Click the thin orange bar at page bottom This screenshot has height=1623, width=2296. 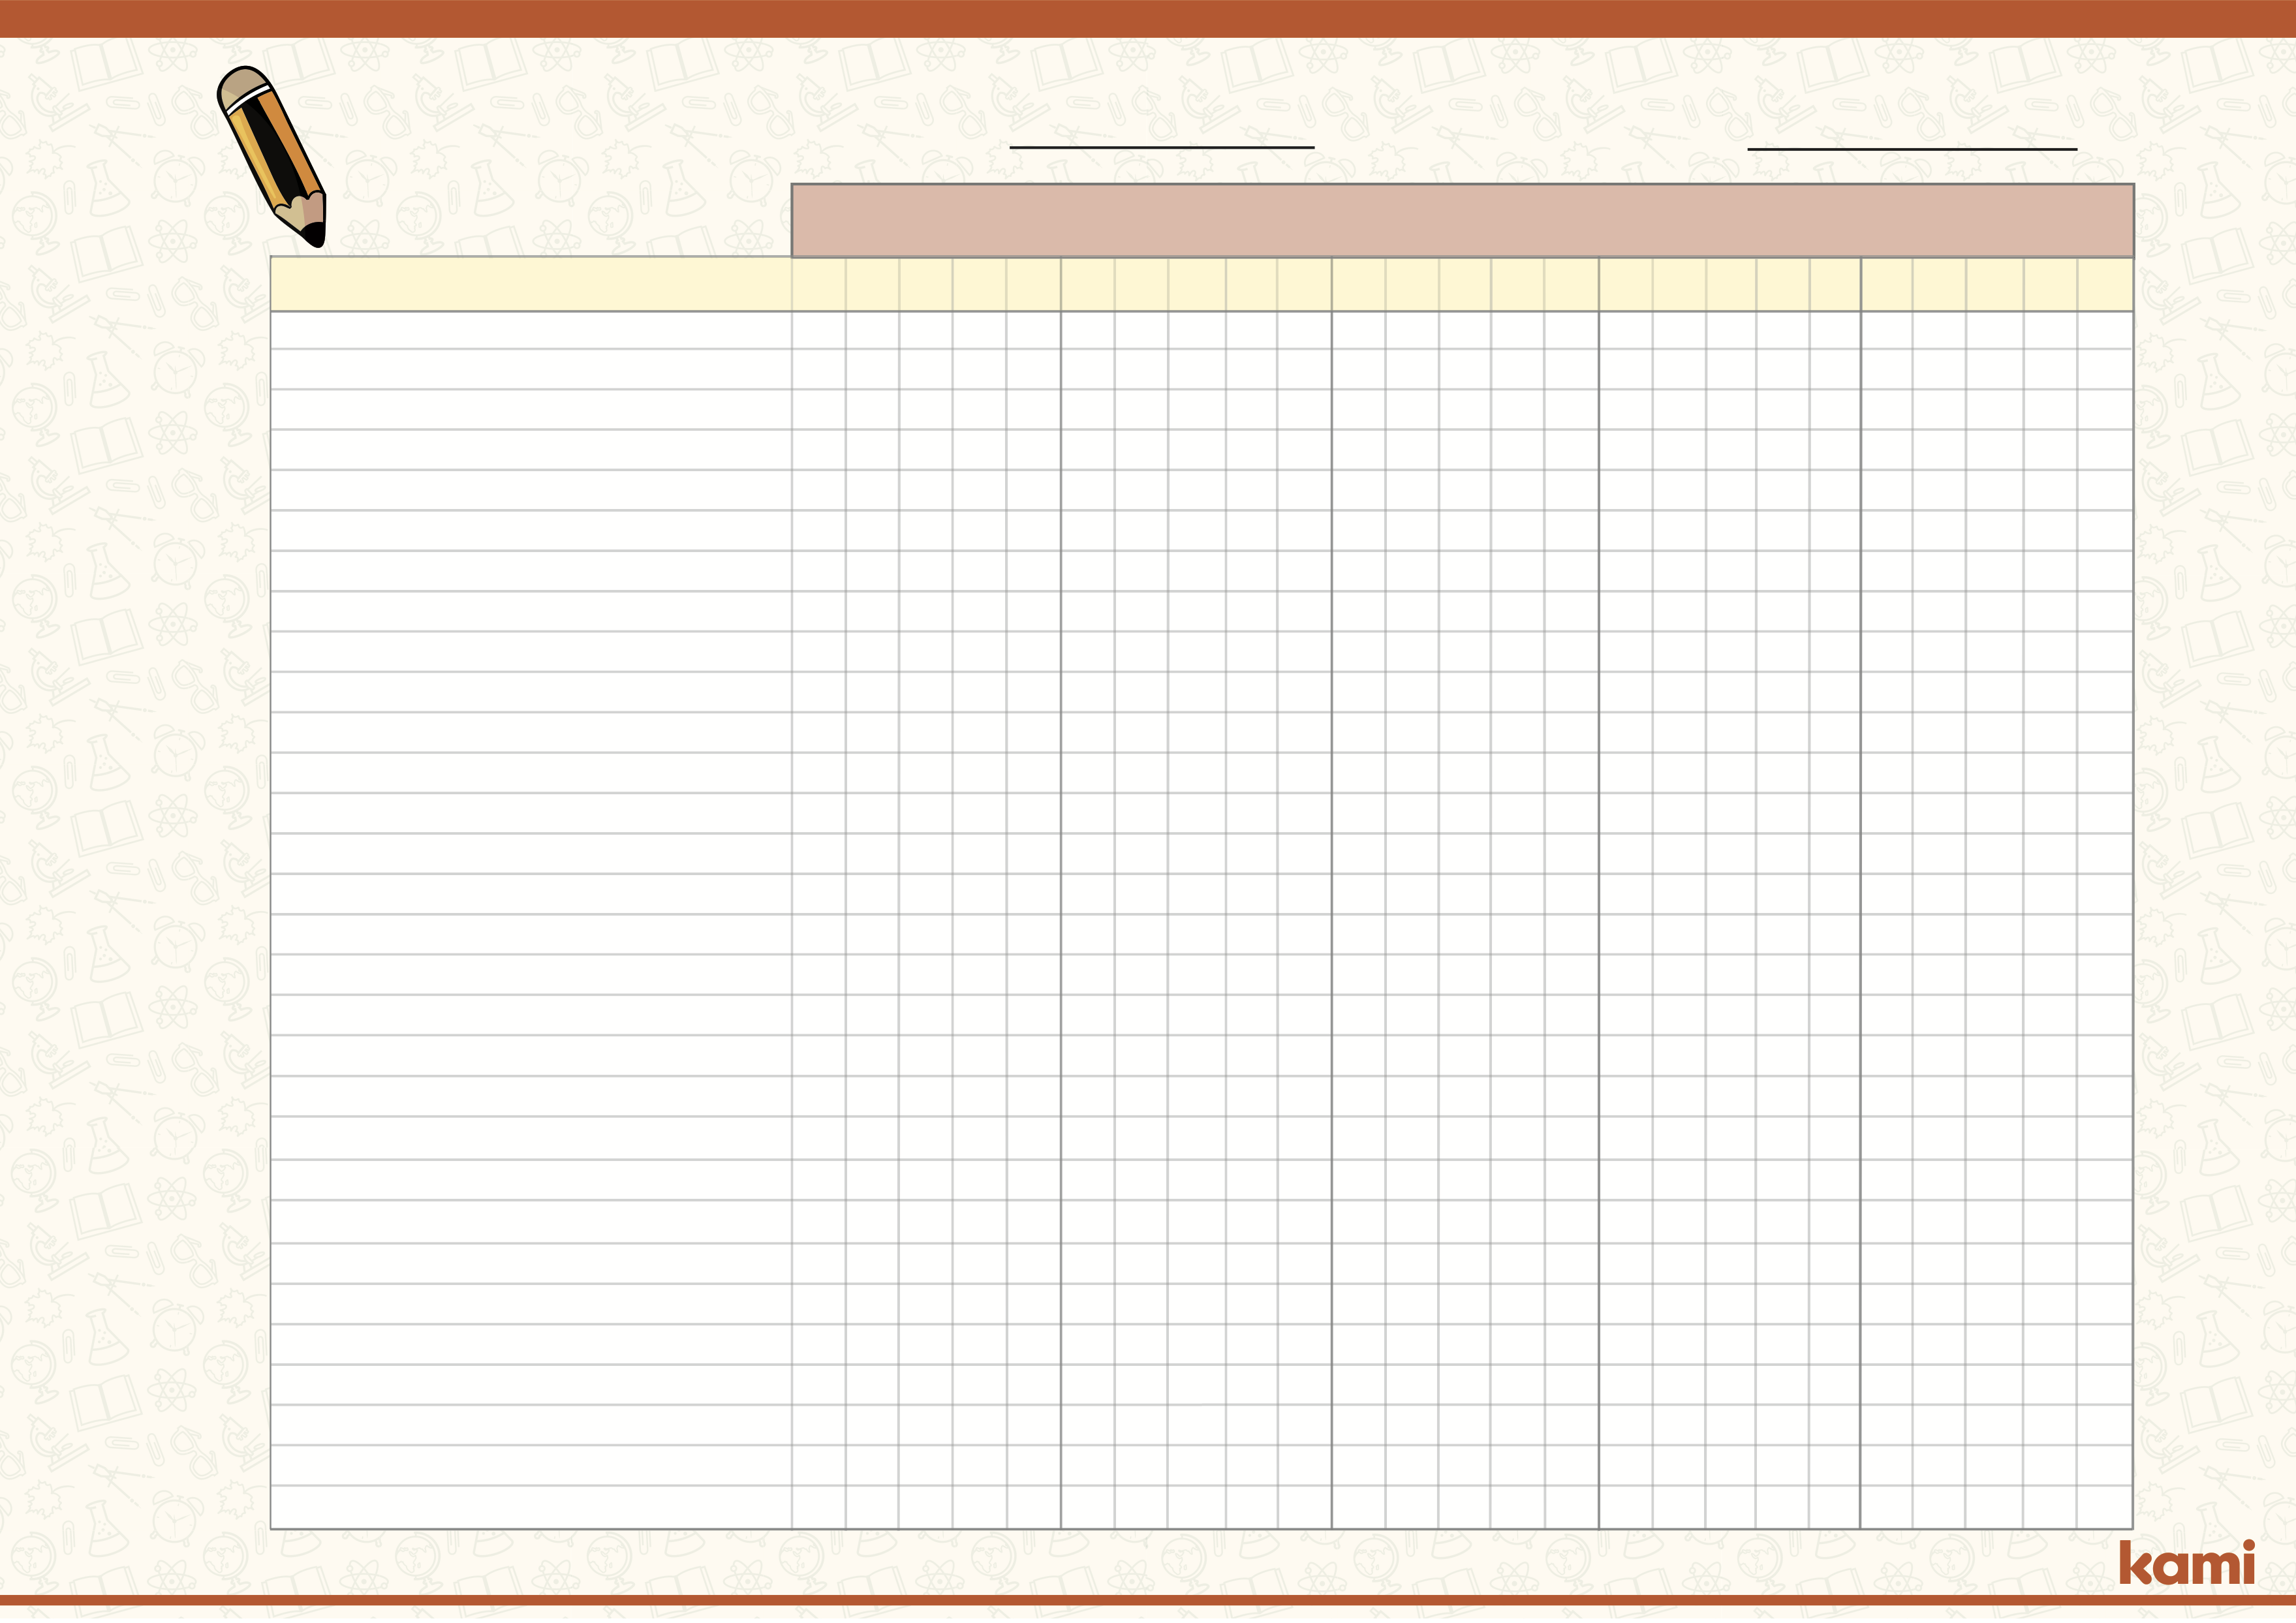(x=1148, y=1601)
